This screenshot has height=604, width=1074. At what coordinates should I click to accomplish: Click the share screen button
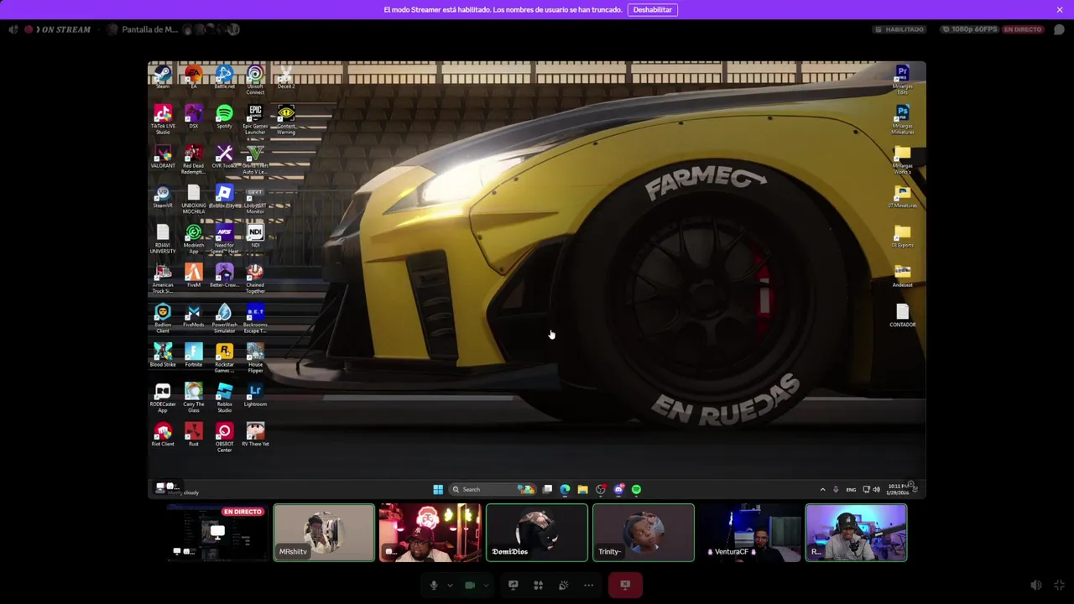pos(514,585)
